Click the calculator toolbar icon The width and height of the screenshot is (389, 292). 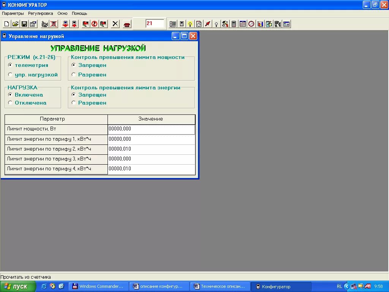pos(234,24)
